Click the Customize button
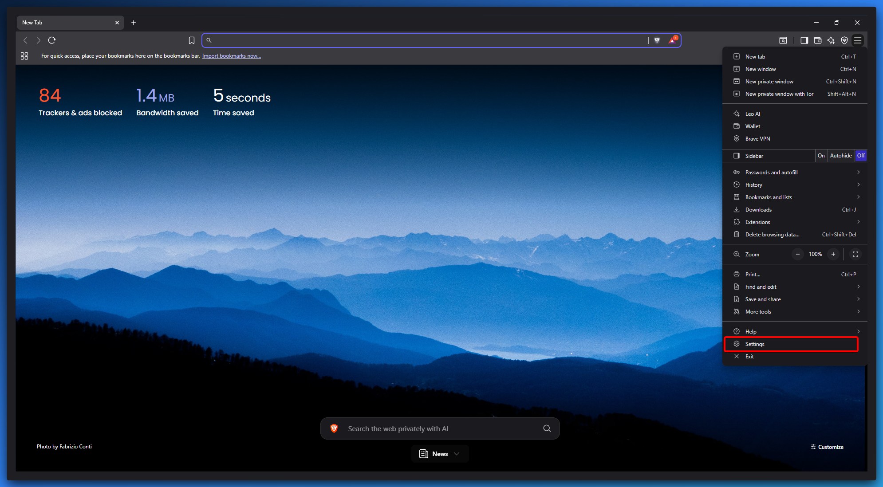Viewport: 883px width, 487px height. [x=827, y=447]
